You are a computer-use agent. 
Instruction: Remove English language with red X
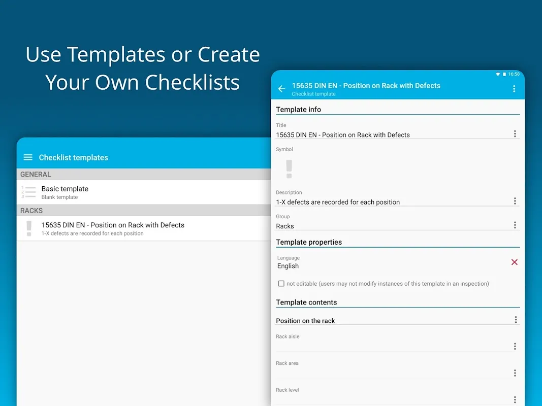pos(514,262)
